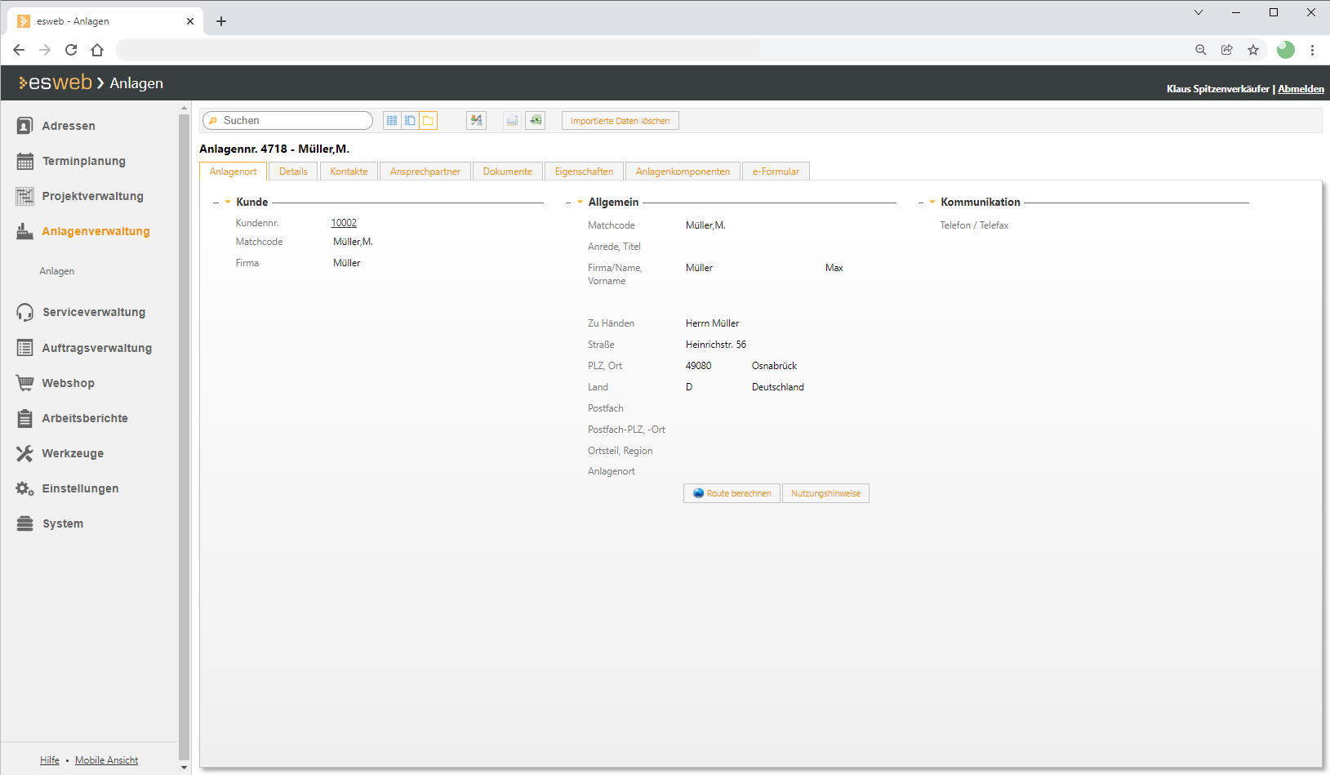Image resolution: width=1330 pixels, height=775 pixels.
Task: Open Werkzeuge tools icon
Action: [24, 453]
